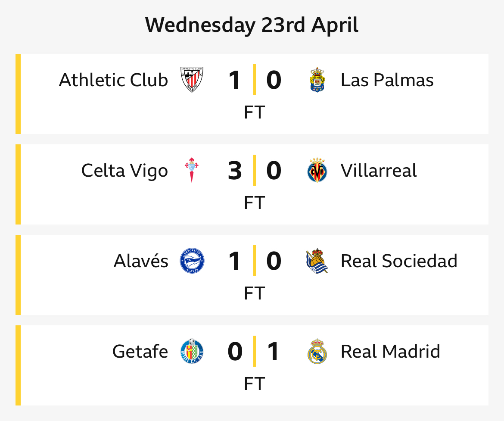Click the Wednesday 23rd April heading
Screen dimensions: 504x421
(252, 25)
